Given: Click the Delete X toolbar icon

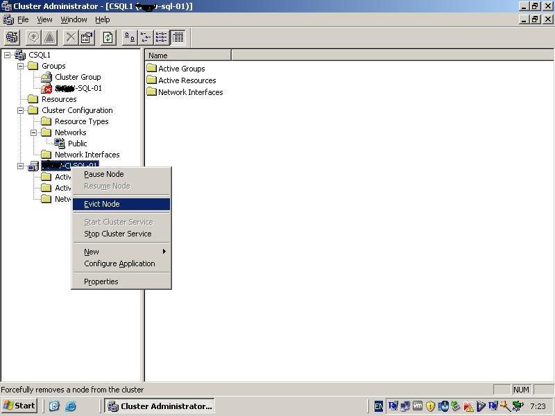Looking at the screenshot, I should pos(71,37).
